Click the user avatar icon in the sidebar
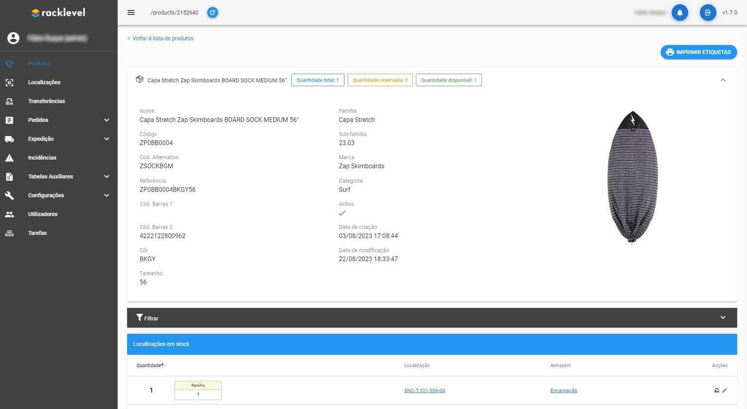Image resolution: width=747 pixels, height=409 pixels. click(13, 38)
